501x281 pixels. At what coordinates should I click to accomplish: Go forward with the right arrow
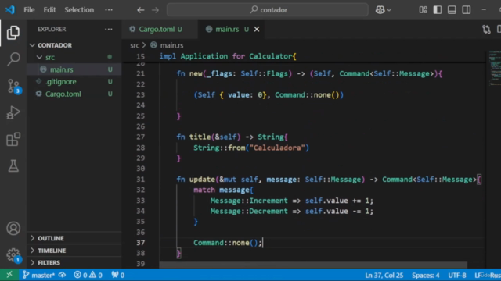pos(155,10)
